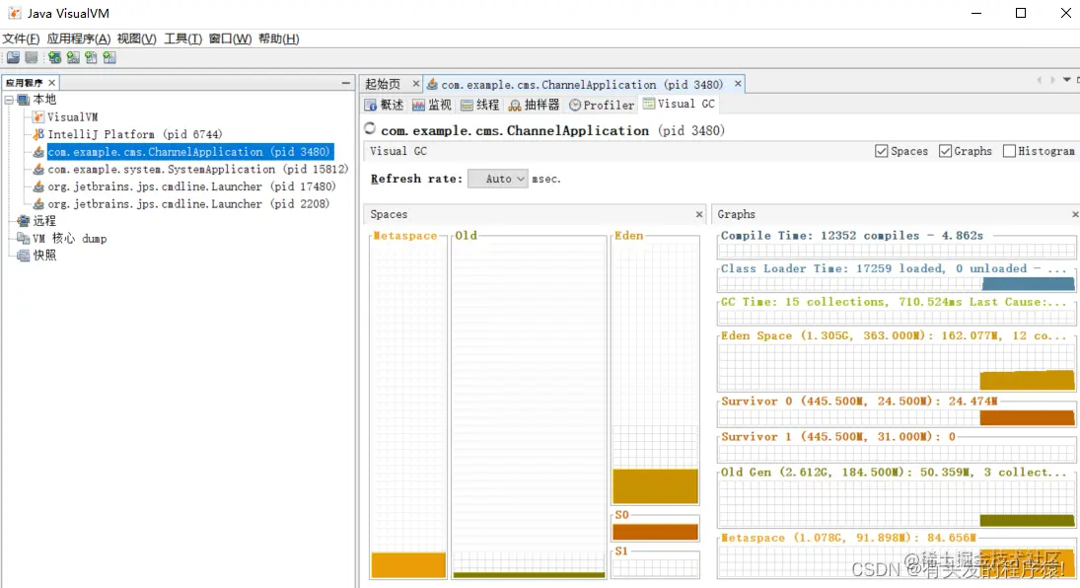Click the 快照 snapshots icon
Screen dimensions: 1080x588
pyautogui.click(x=24, y=256)
